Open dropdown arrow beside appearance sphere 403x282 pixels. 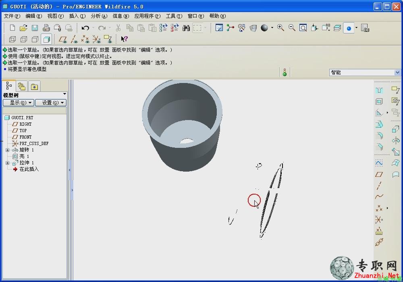[x=272, y=28]
